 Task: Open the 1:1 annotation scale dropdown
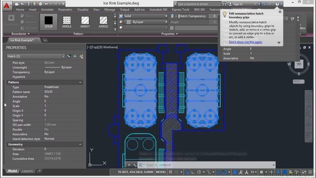(253, 172)
